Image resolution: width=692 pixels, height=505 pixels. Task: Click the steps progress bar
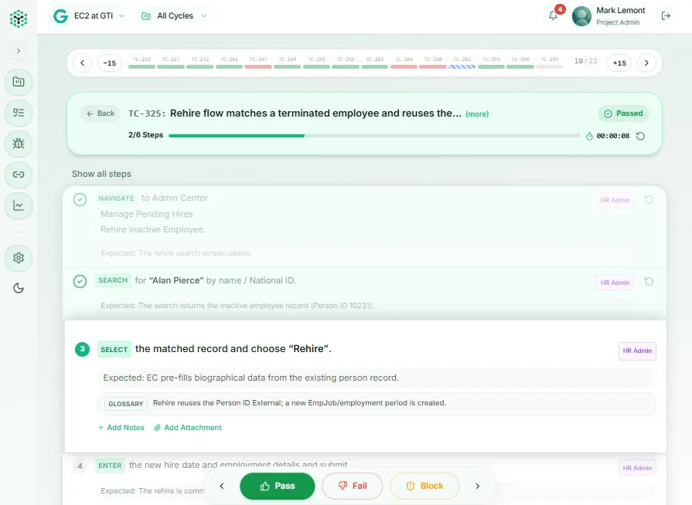(x=374, y=136)
